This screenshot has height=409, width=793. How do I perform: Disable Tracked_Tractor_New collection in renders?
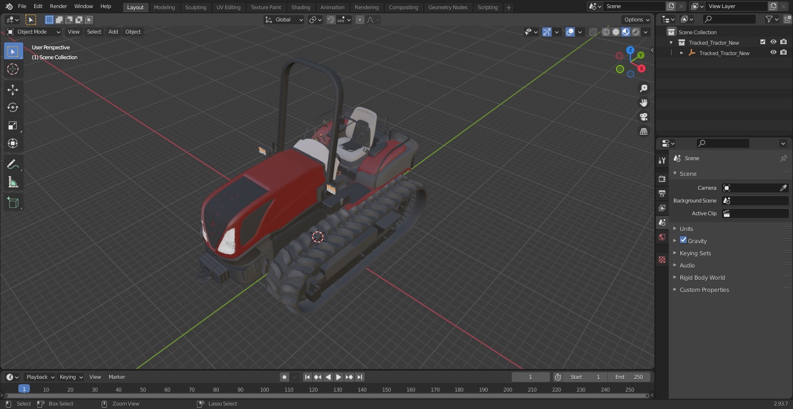pyautogui.click(x=784, y=42)
